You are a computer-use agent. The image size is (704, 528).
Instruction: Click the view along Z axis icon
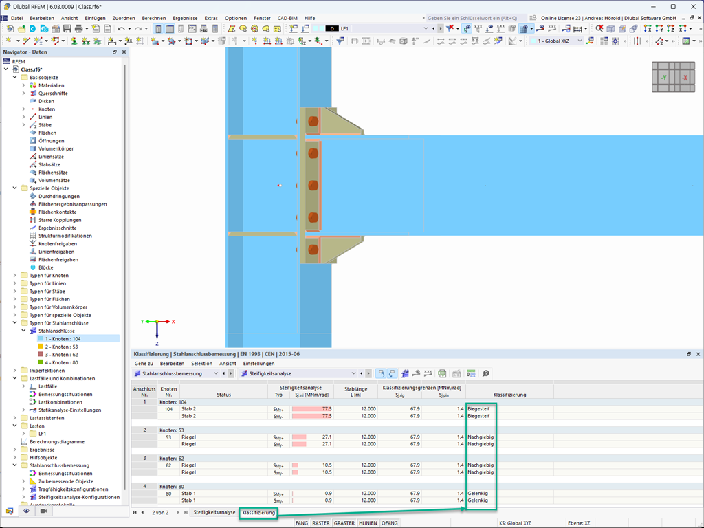click(670, 29)
